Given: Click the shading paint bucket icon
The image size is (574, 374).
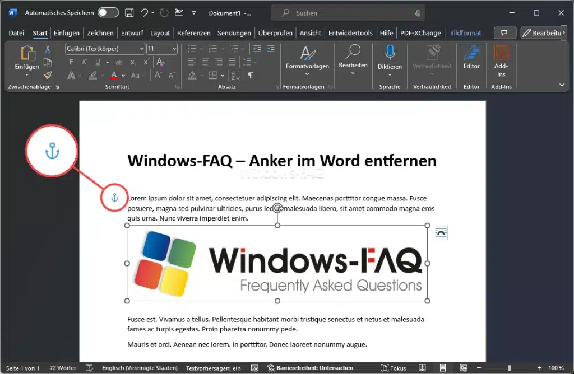Looking at the screenshot, I should coord(192,76).
